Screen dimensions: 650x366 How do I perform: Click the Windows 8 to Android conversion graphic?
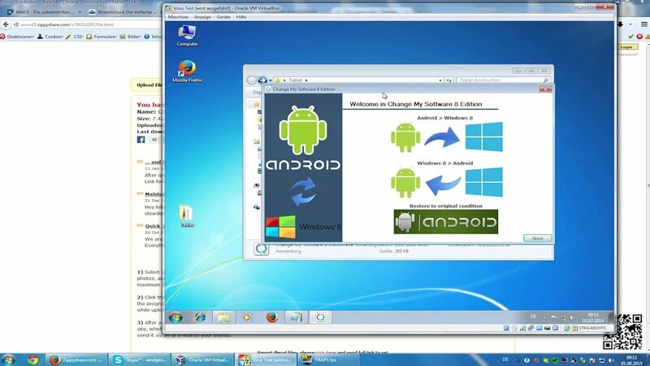tap(446, 182)
